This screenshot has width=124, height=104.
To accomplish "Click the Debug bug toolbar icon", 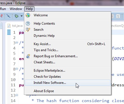I will (16, 16).
